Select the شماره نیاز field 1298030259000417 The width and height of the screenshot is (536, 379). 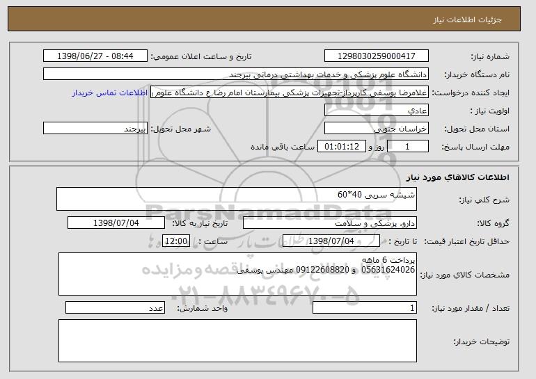click(377, 56)
